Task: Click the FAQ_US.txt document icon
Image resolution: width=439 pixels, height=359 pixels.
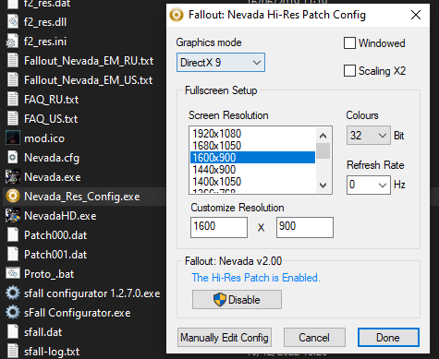Action: (x=13, y=119)
